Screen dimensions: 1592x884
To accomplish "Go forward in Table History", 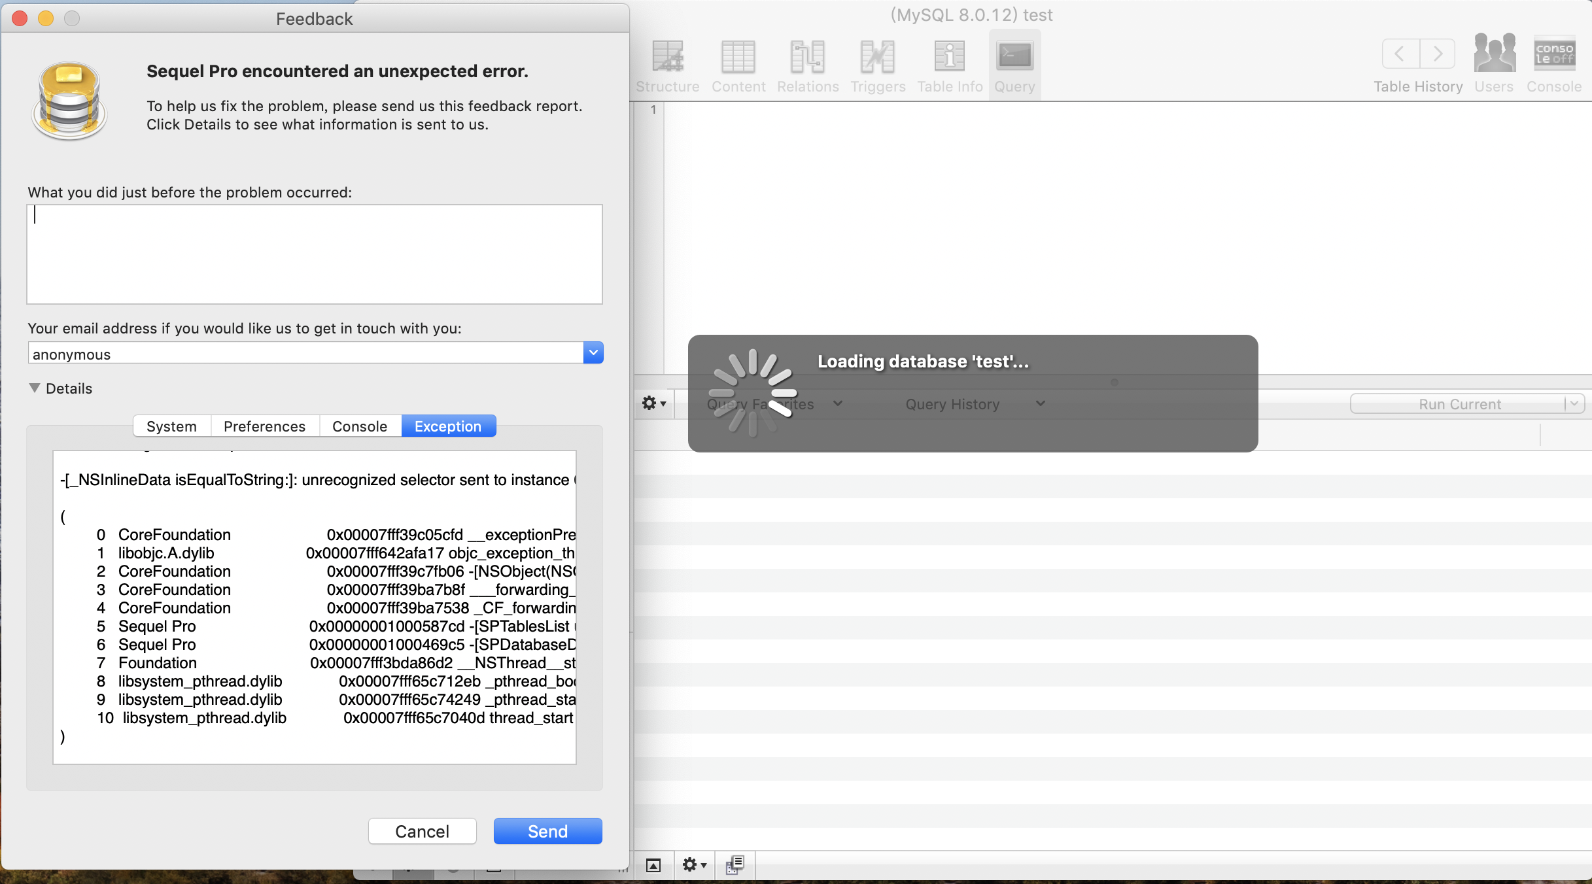I will tap(1437, 54).
